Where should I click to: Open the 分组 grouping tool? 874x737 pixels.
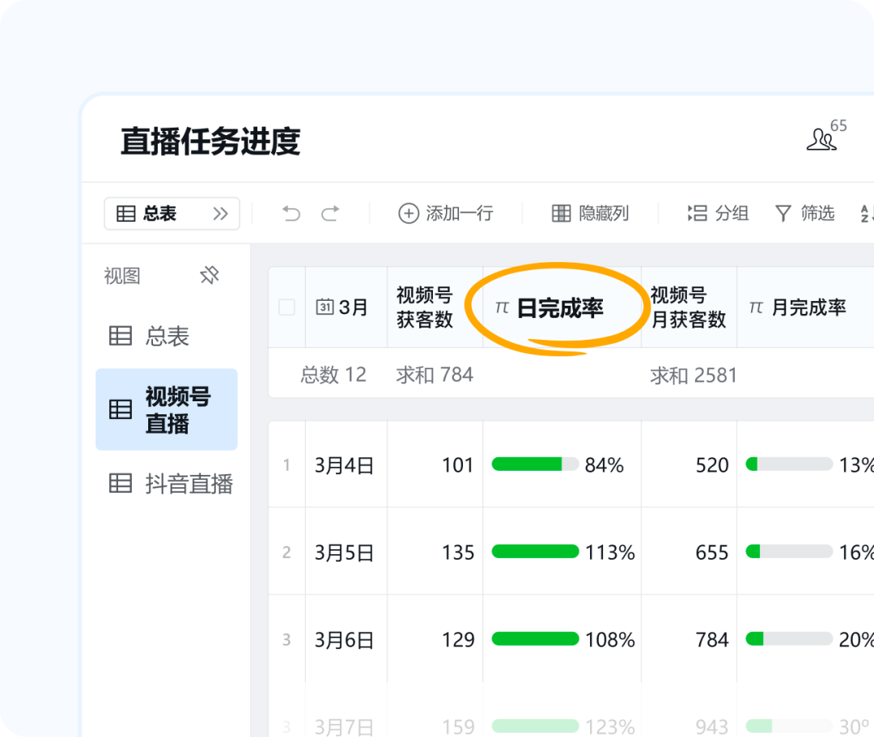coord(718,214)
